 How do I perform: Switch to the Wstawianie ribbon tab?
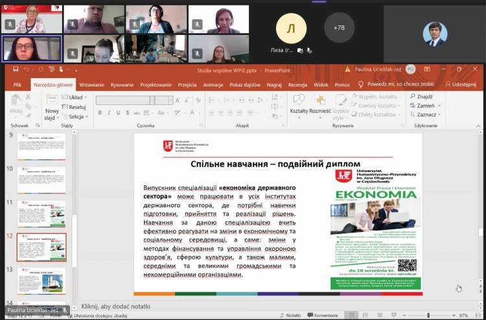click(x=91, y=84)
